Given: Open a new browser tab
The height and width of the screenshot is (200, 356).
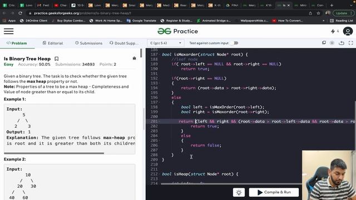Looking at the screenshot, I should tap(332, 5).
